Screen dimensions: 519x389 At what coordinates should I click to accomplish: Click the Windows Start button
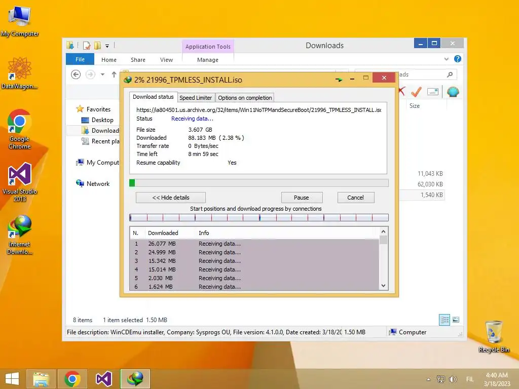pos(12,379)
